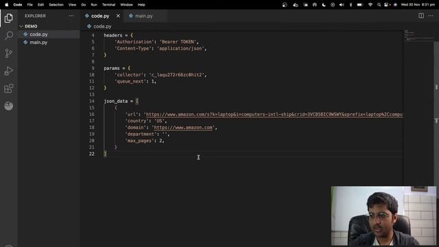Image resolution: width=439 pixels, height=247 pixels.
Task: Open the Terminal menu
Action: pyautogui.click(x=108, y=5)
